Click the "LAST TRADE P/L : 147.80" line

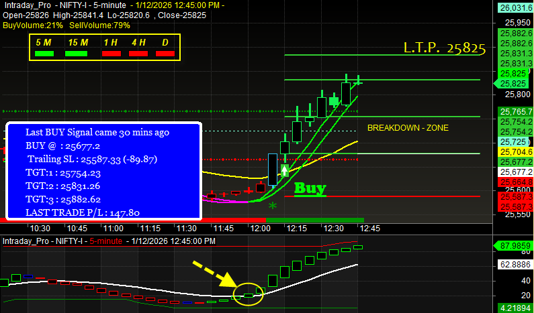click(83, 212)
